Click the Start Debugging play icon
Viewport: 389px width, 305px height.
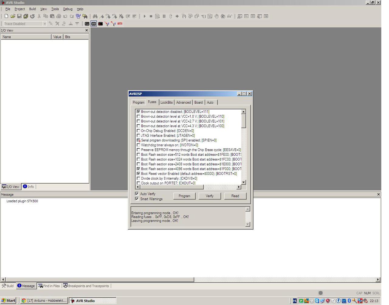(x=145, y=16)
